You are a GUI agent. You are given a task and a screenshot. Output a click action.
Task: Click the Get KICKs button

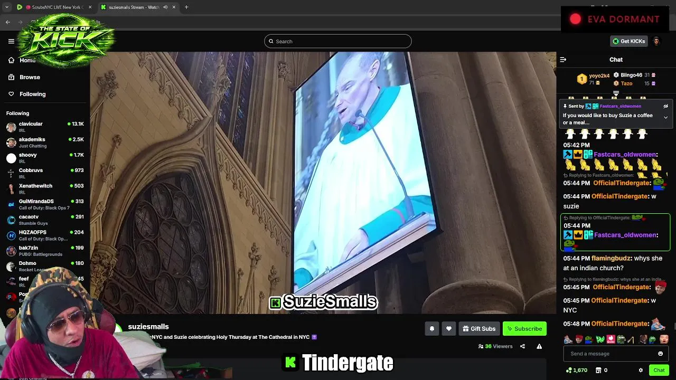(x=628, y=41)
